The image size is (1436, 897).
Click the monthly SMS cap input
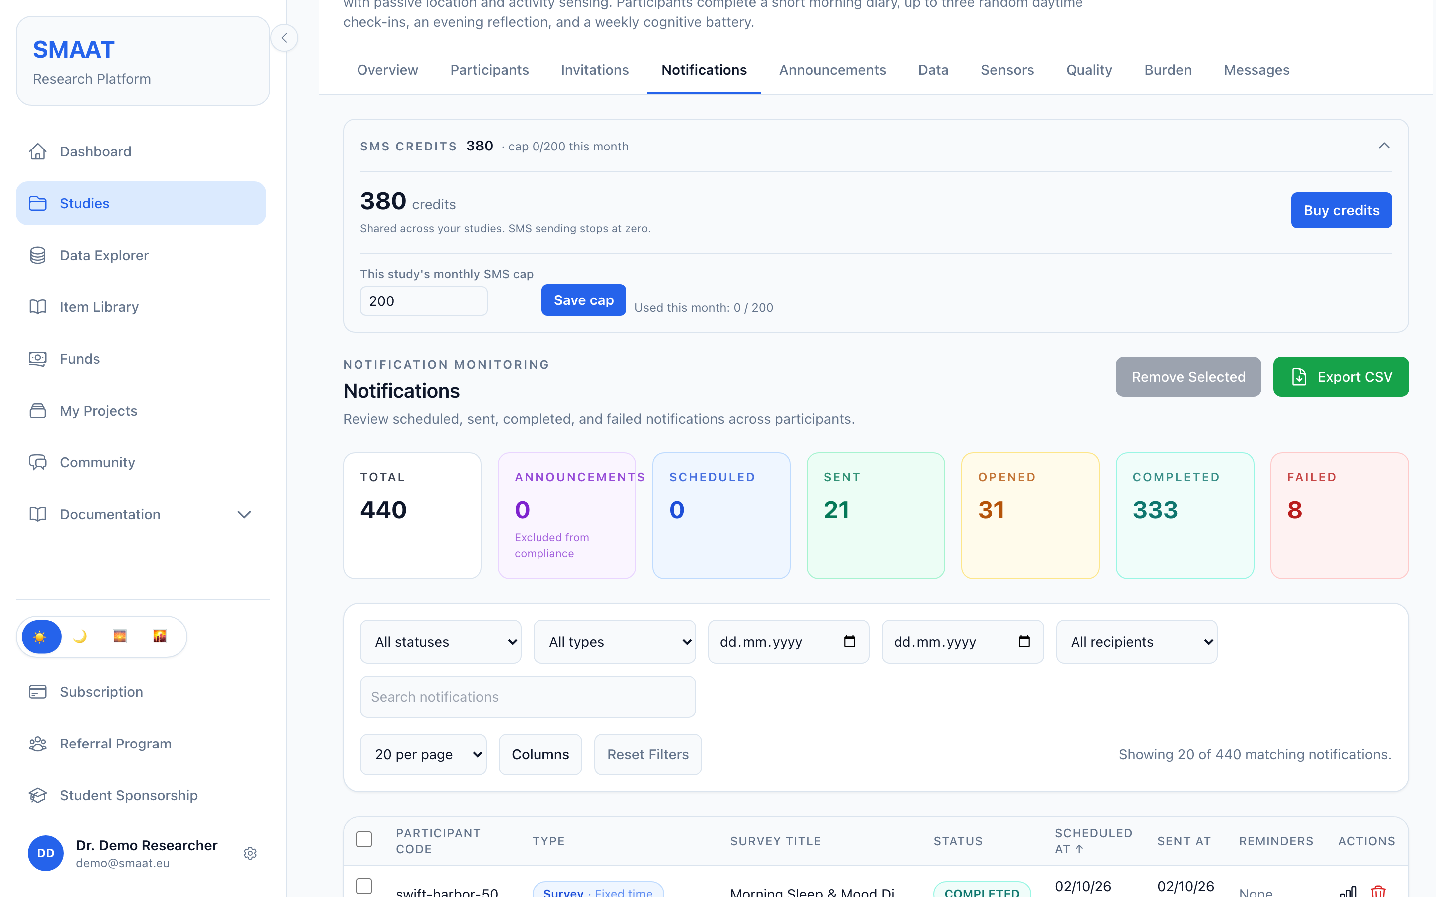pyautogui.click(x=423, y=301)
